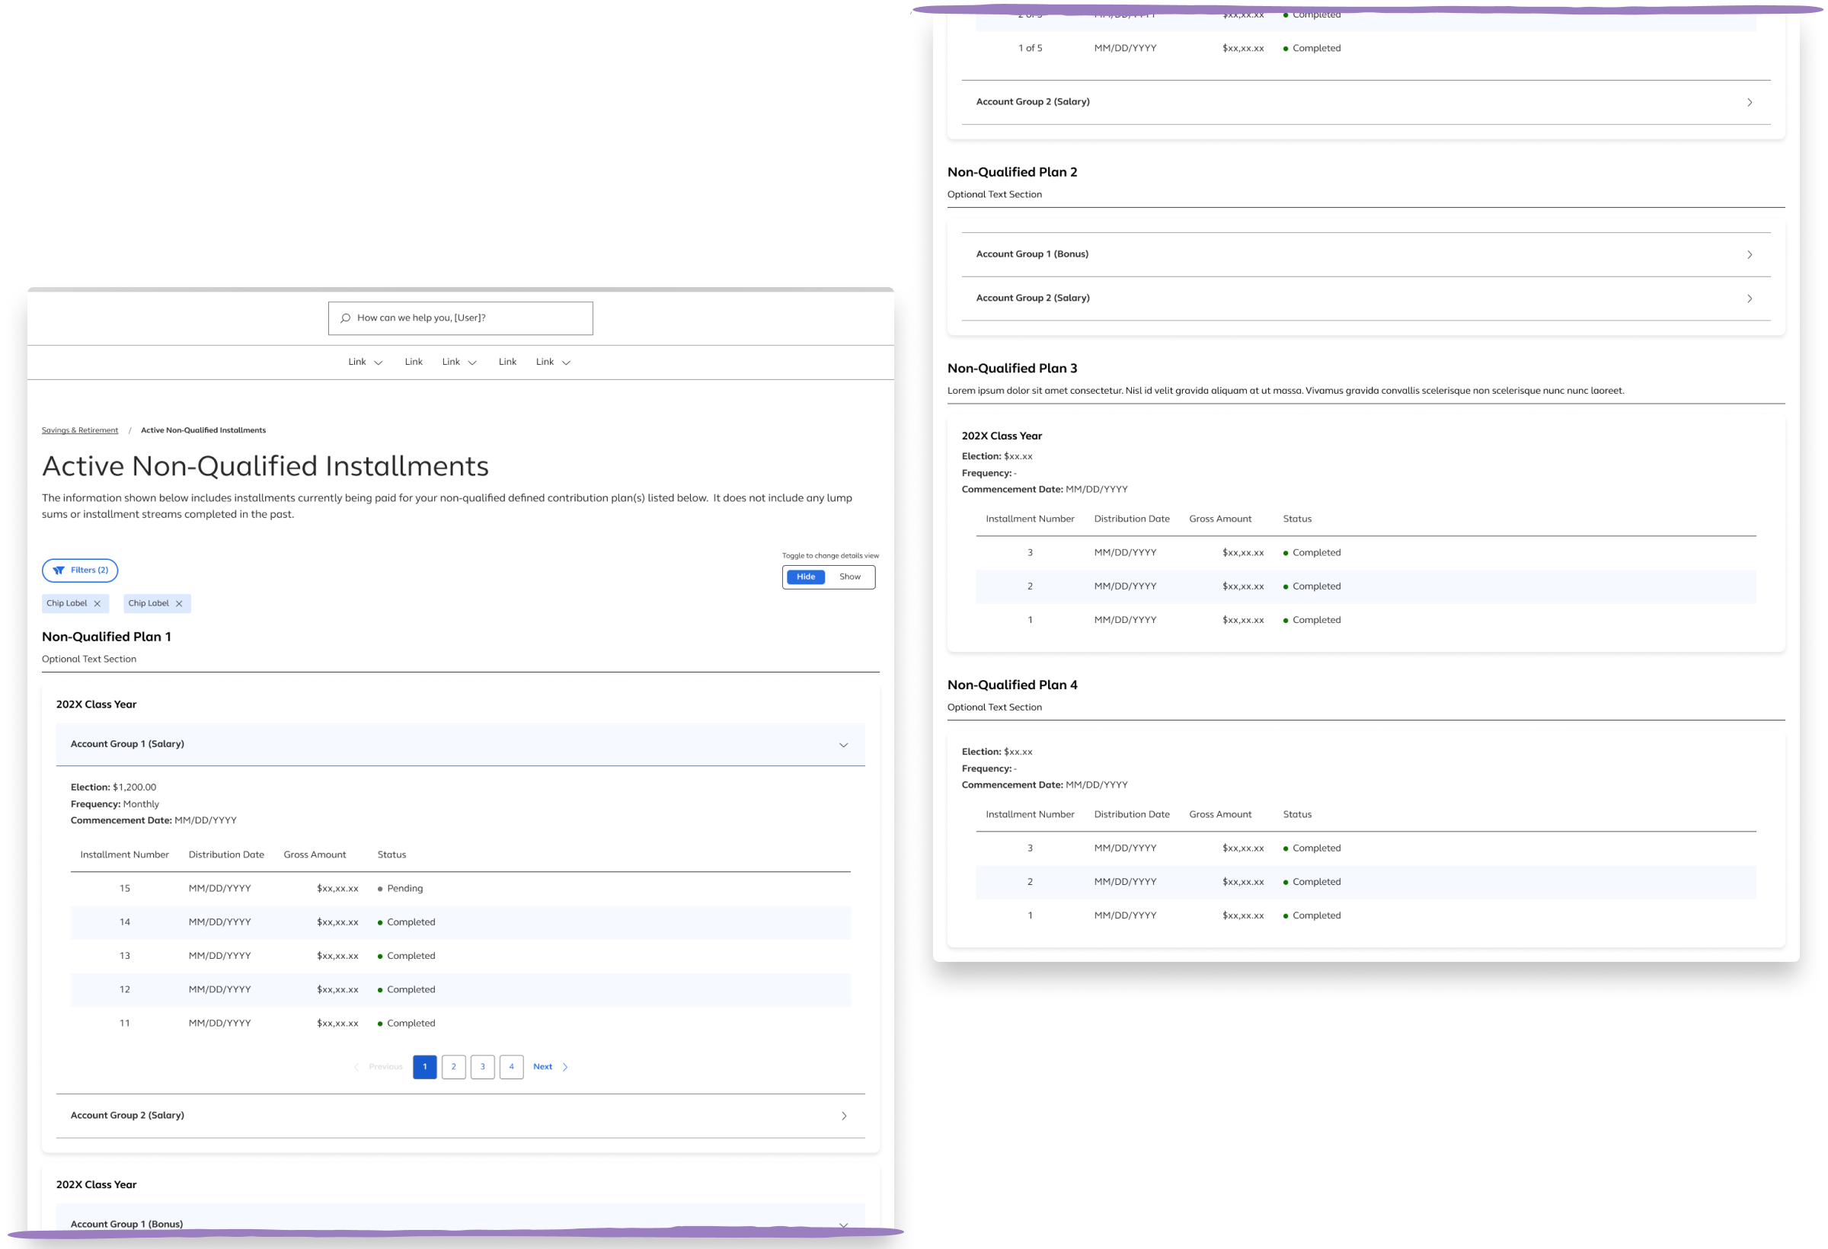Image resolution: width=1828 pixels, height=1249 pixels.
Task: Open the first Link dropdown menu
Action: [x=366, y=362]
